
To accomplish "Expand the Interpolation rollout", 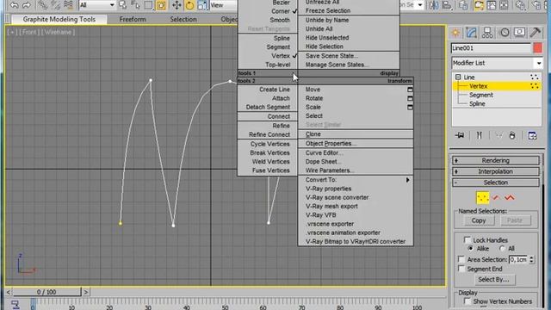I will pyautogui.click(x=496, y=171).
